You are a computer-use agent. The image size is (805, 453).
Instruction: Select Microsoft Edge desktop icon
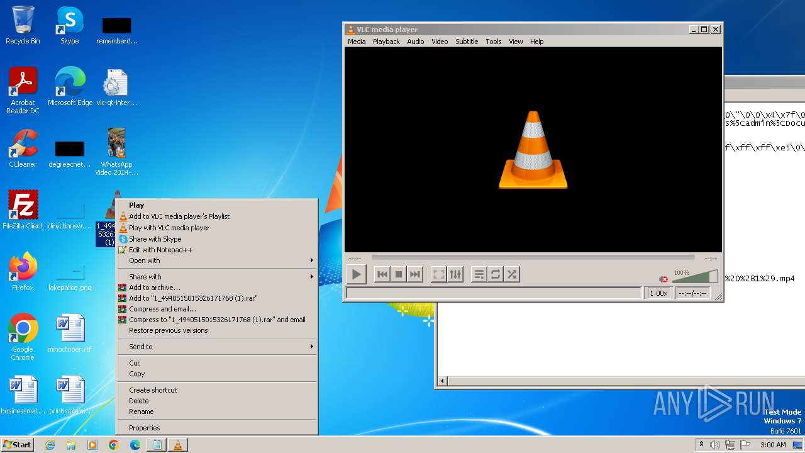click(x=70, y=87)
